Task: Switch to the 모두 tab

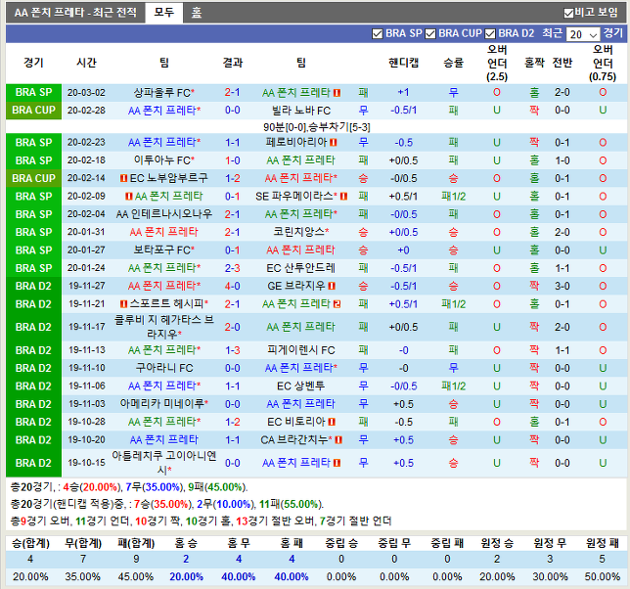Action: click(x=164, y=13)
